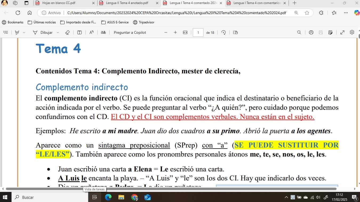Viewport: 360px width, 202px height.
Task: Print the PDF document
Action: [311, 32]
